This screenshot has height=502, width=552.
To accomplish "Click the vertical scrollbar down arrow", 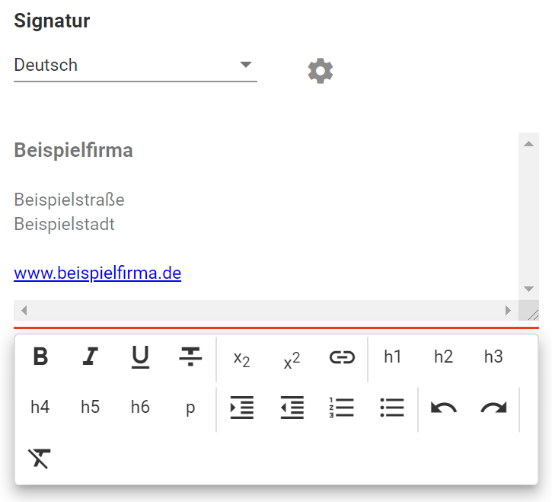I will pyautogui.click(x=528, y=289).
